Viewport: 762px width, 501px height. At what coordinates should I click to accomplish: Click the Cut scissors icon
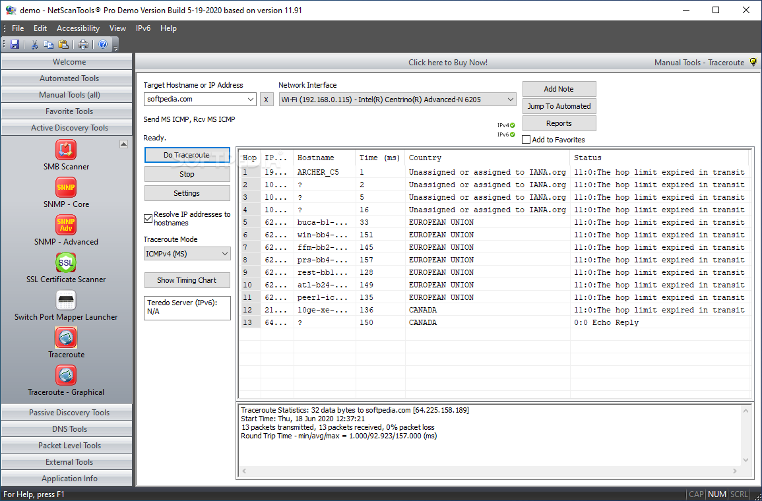point(34,45)
